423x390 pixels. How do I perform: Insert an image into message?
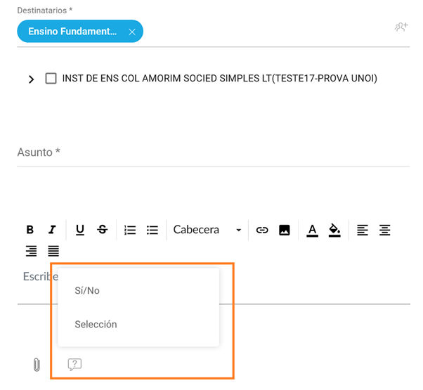tap(285, 230)
